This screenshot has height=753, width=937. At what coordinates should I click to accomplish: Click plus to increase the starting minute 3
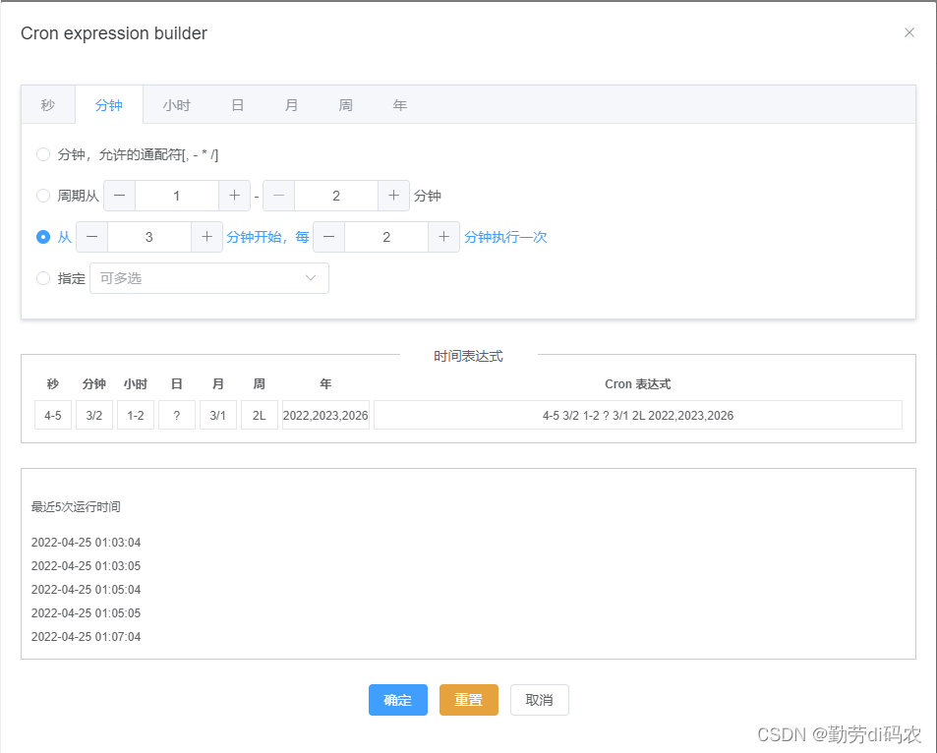coord(207,237)
